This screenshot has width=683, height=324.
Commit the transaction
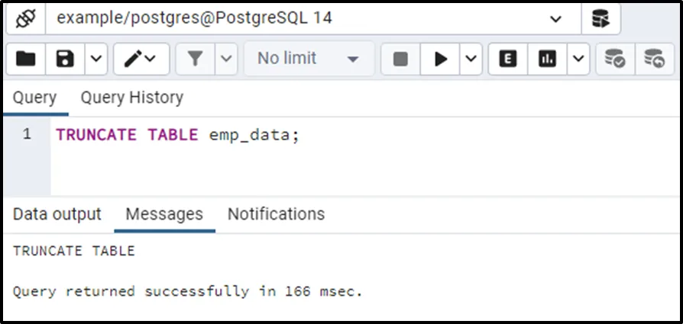pos(615,59)
